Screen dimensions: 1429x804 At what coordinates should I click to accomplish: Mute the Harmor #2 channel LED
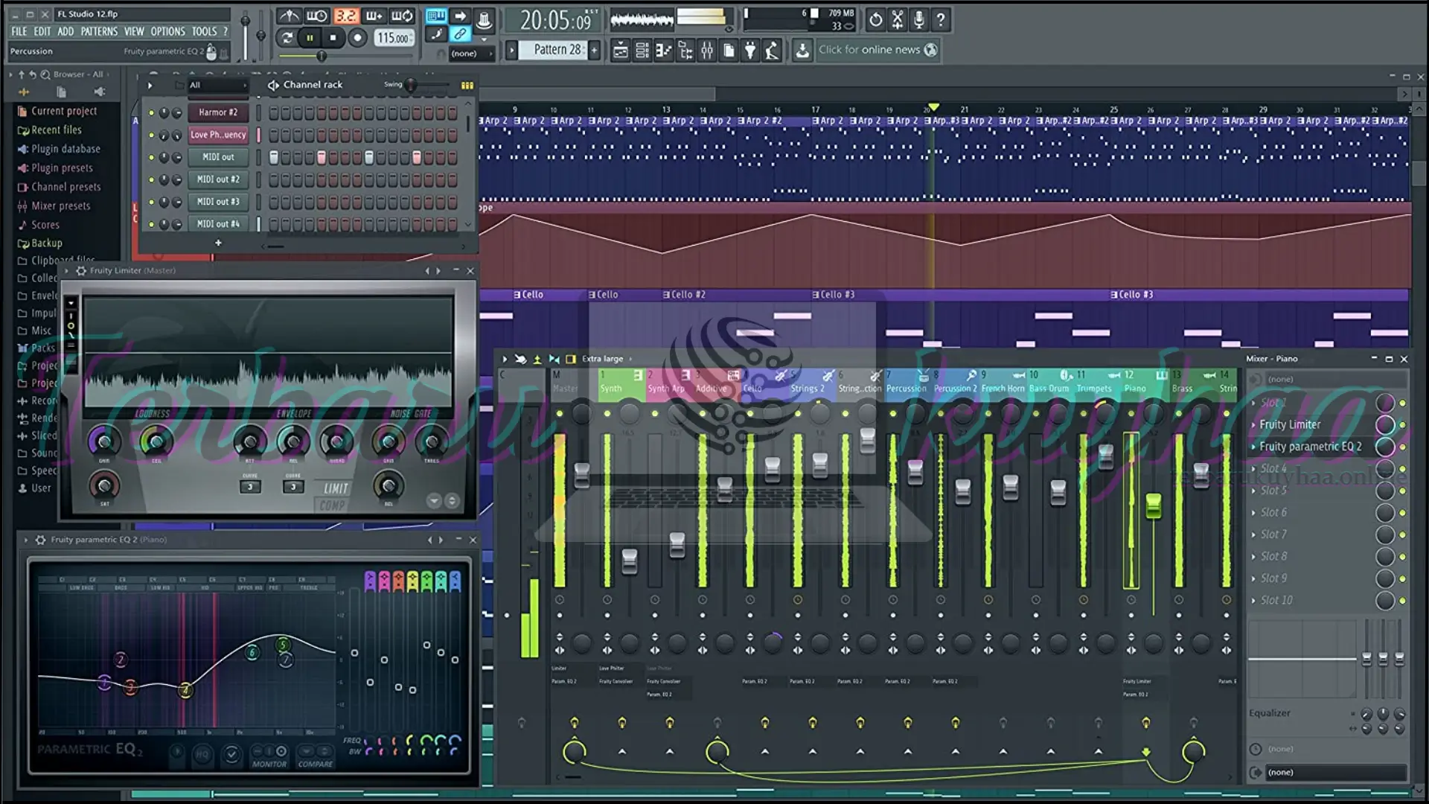point(151,113)
